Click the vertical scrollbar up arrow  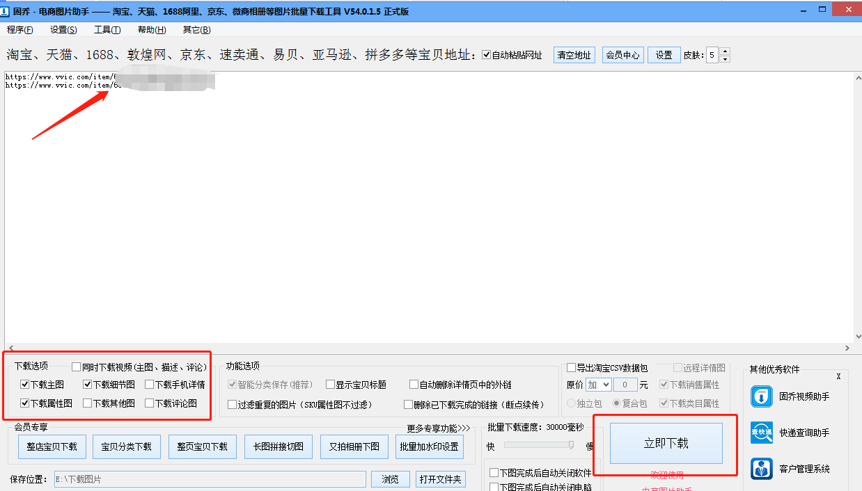click(857, 77)
